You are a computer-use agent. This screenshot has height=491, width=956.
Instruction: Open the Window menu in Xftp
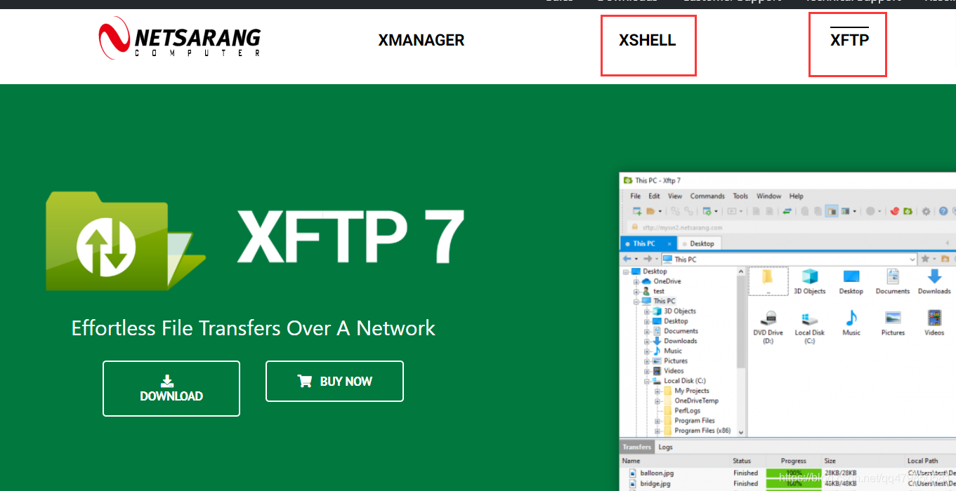[x=768, y=196]
